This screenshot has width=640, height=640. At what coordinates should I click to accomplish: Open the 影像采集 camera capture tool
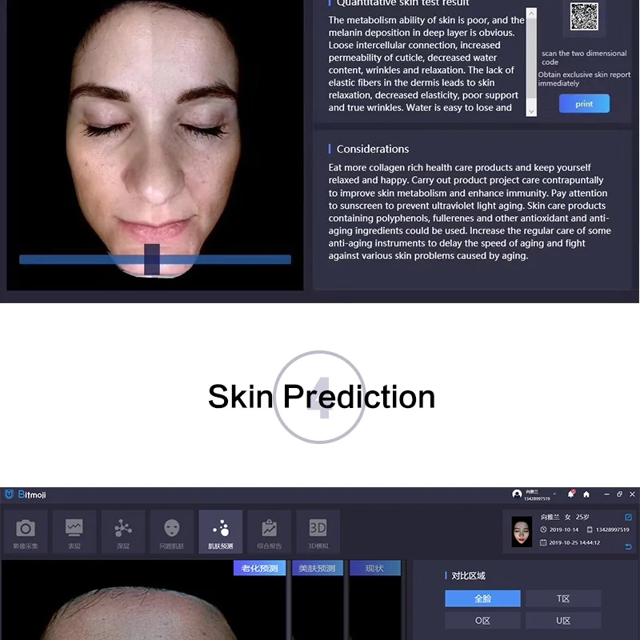pos(26,531)
